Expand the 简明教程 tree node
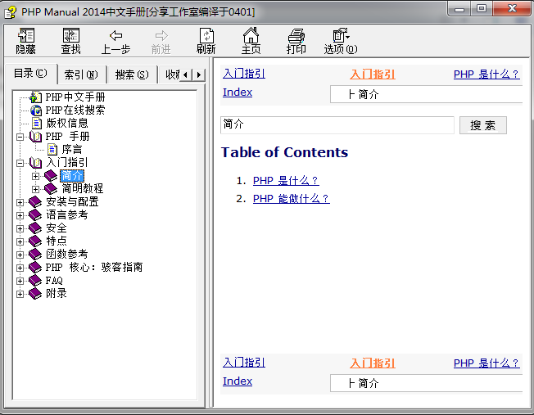Screen dimensions: 534x415 (x=35, y=189)
